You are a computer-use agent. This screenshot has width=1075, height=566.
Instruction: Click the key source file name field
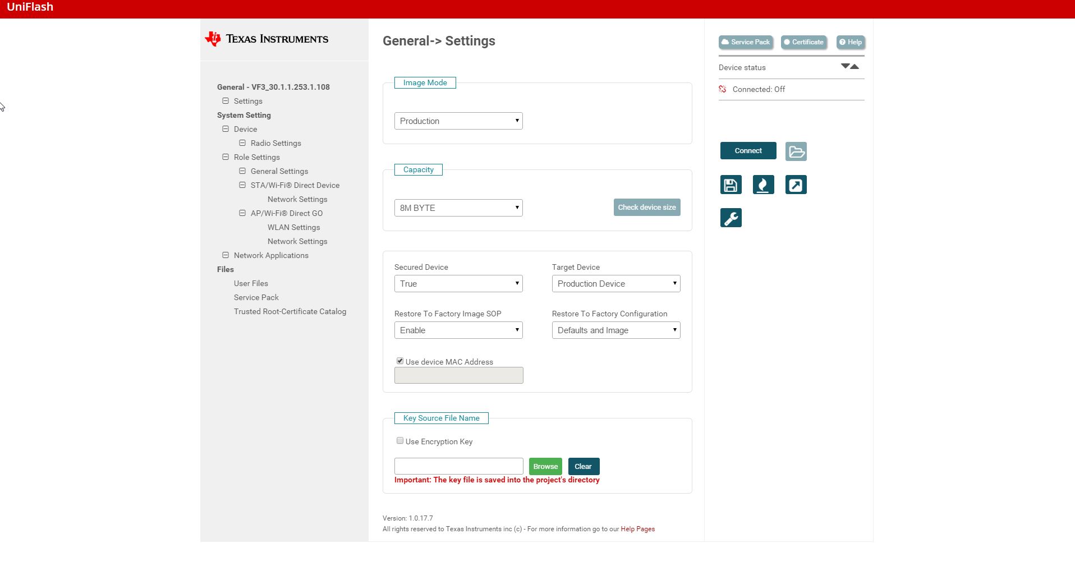(x=459, y=466)
